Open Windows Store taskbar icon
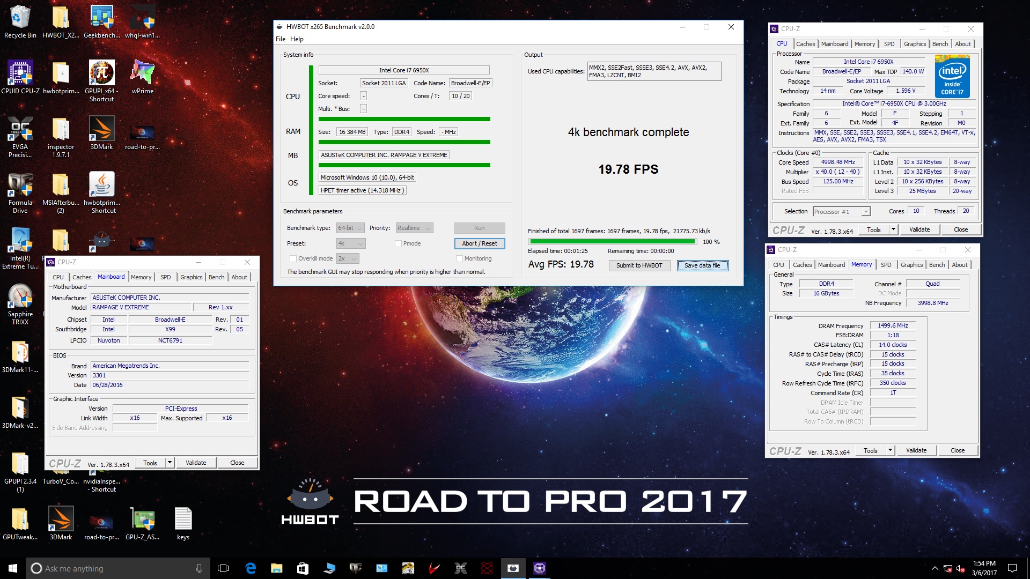The image size is (1030, 579). click(x=303, y=568)
